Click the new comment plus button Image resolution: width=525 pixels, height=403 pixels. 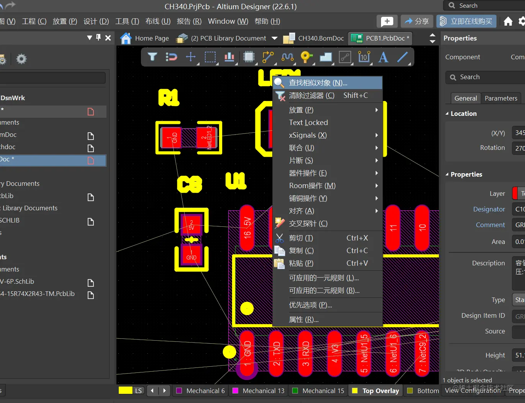387,21
